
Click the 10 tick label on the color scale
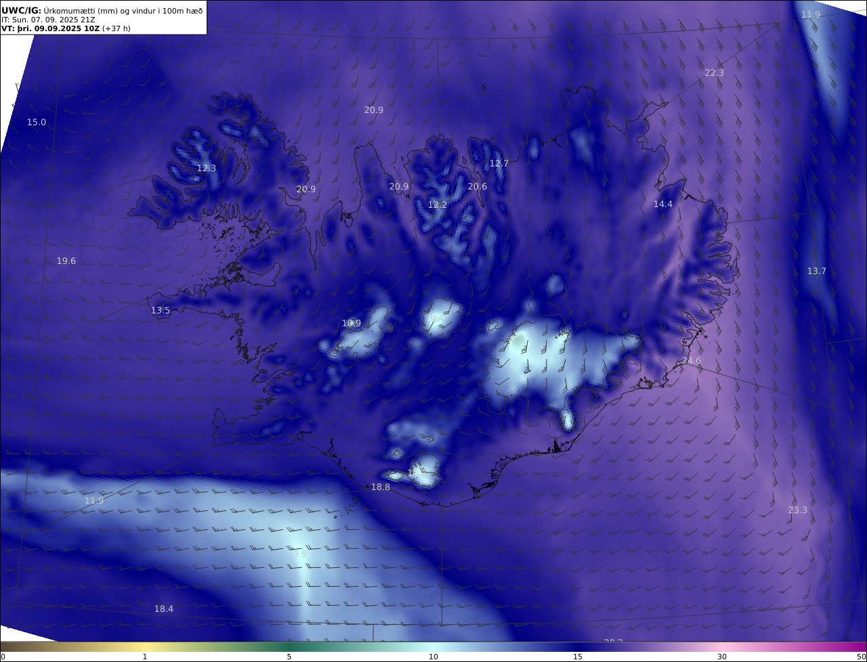click(x=433, y=657)
